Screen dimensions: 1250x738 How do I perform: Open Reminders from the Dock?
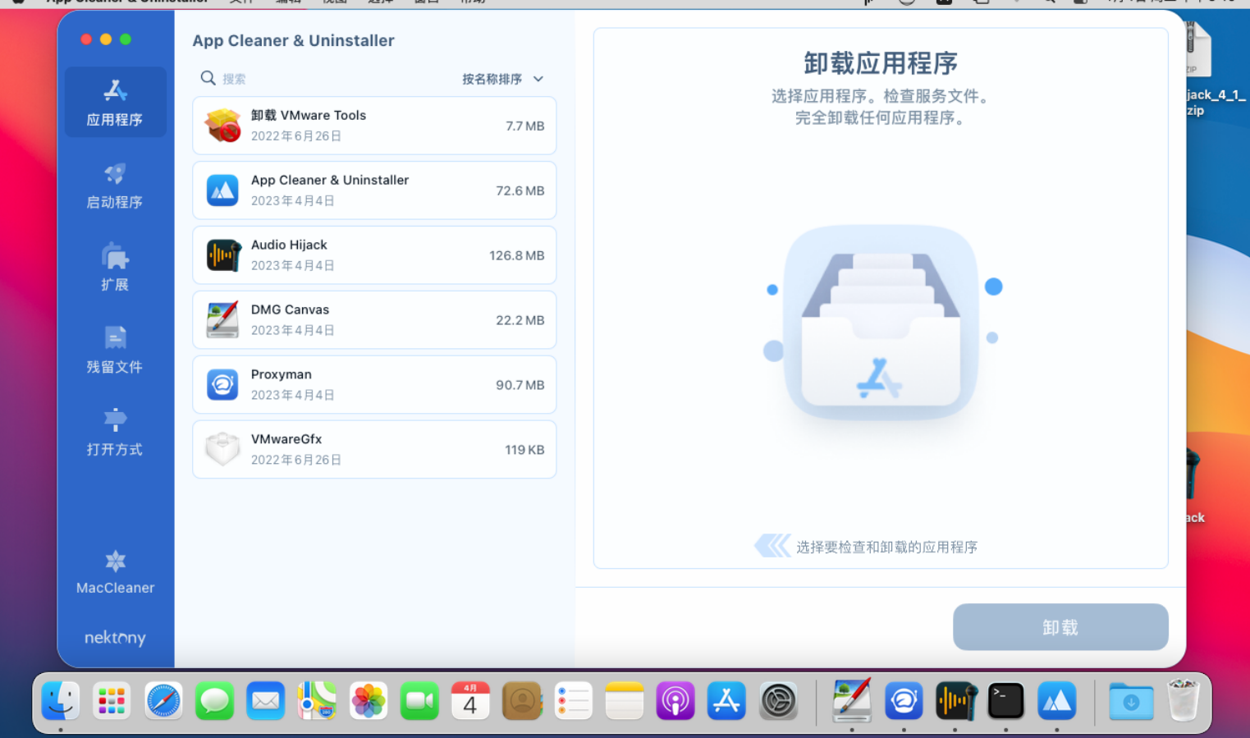coord(573,701)
